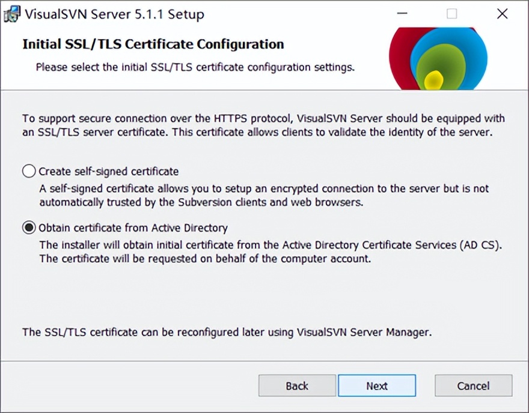Select the Create self-signed certificate radio button
The height and width of the screenshot is (413, 529).
tap(29, 171)
